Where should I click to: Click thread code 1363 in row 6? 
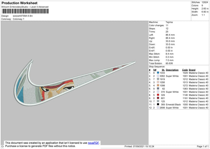click(x=185, y=89)
